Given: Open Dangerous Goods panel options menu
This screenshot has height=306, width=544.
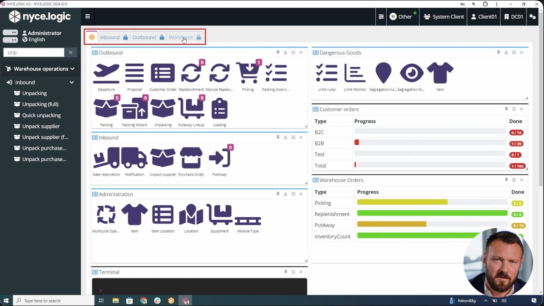Looking at the screenshot, I should coord(514,52).
